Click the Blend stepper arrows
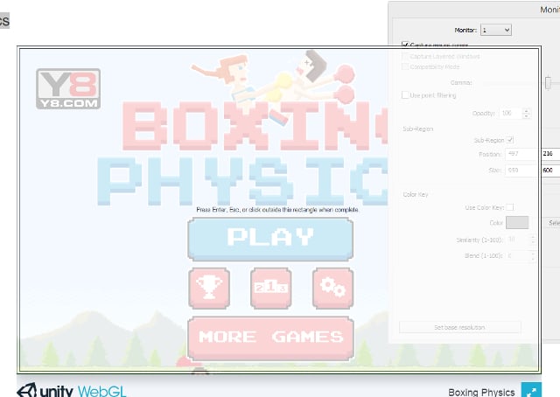 533,255
